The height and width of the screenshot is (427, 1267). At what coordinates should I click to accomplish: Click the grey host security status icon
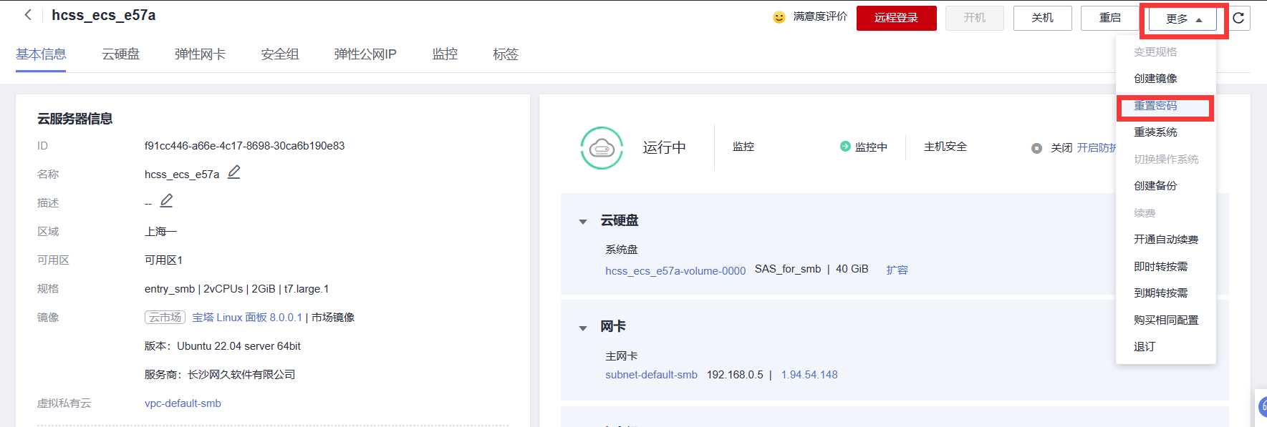click(x=1036, y=148)
